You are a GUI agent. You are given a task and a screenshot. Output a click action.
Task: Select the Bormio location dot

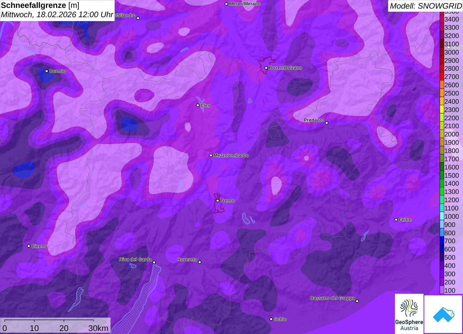point(47,71)
